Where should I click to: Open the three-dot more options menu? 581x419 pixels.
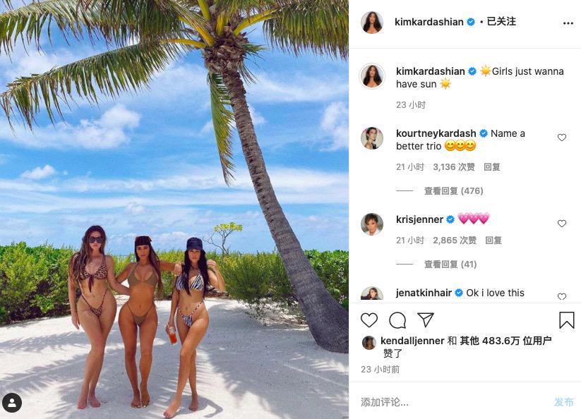pyautogui.click(x=568, y=23)
